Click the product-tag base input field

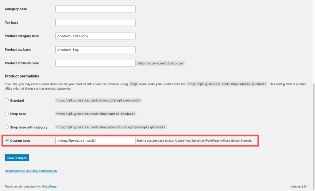click(x=95, y=49)
